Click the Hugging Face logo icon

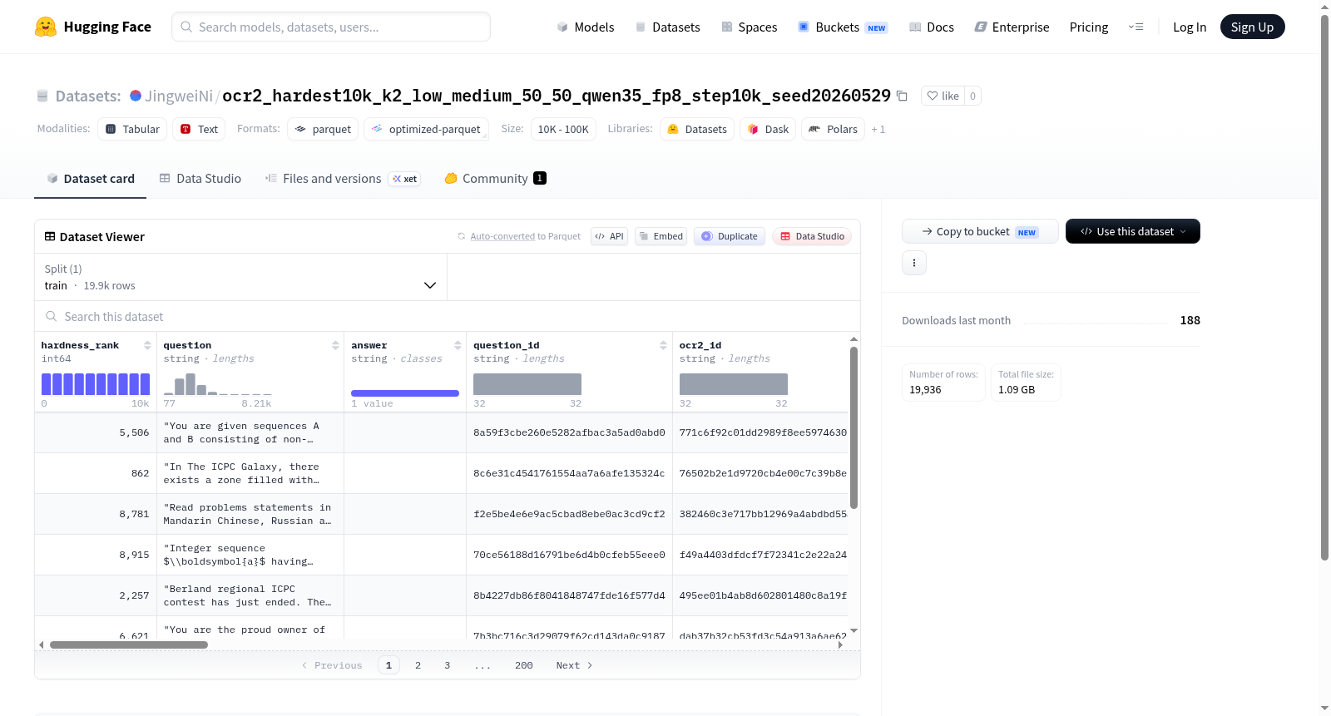(x=46, y=27)
